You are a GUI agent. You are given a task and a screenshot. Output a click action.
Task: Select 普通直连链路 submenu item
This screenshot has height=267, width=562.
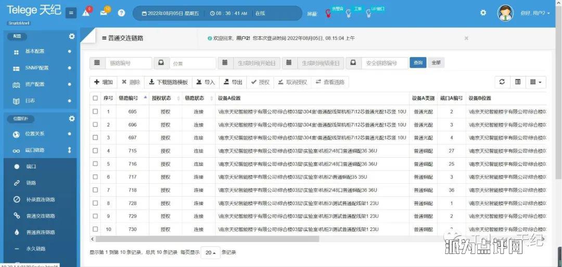coord(40,232)
